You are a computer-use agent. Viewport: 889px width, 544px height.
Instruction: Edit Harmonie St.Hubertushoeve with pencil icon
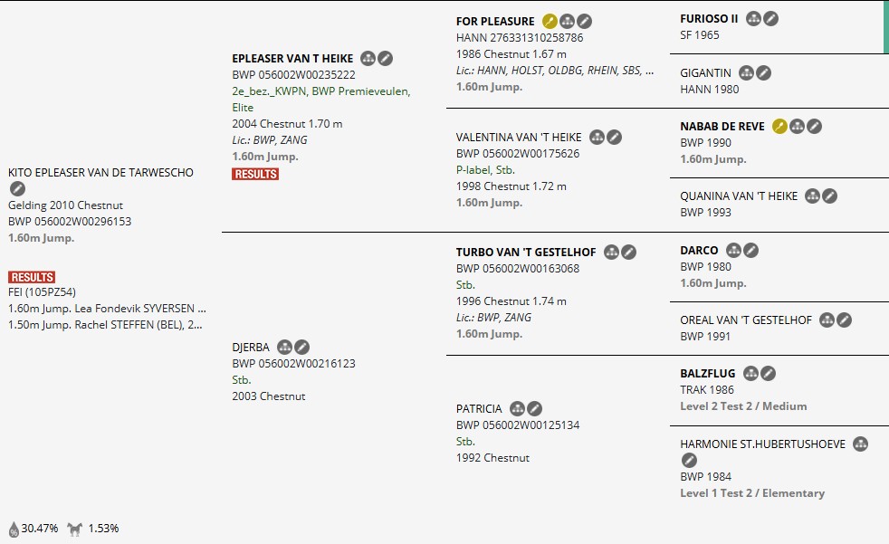click(689, 461)
